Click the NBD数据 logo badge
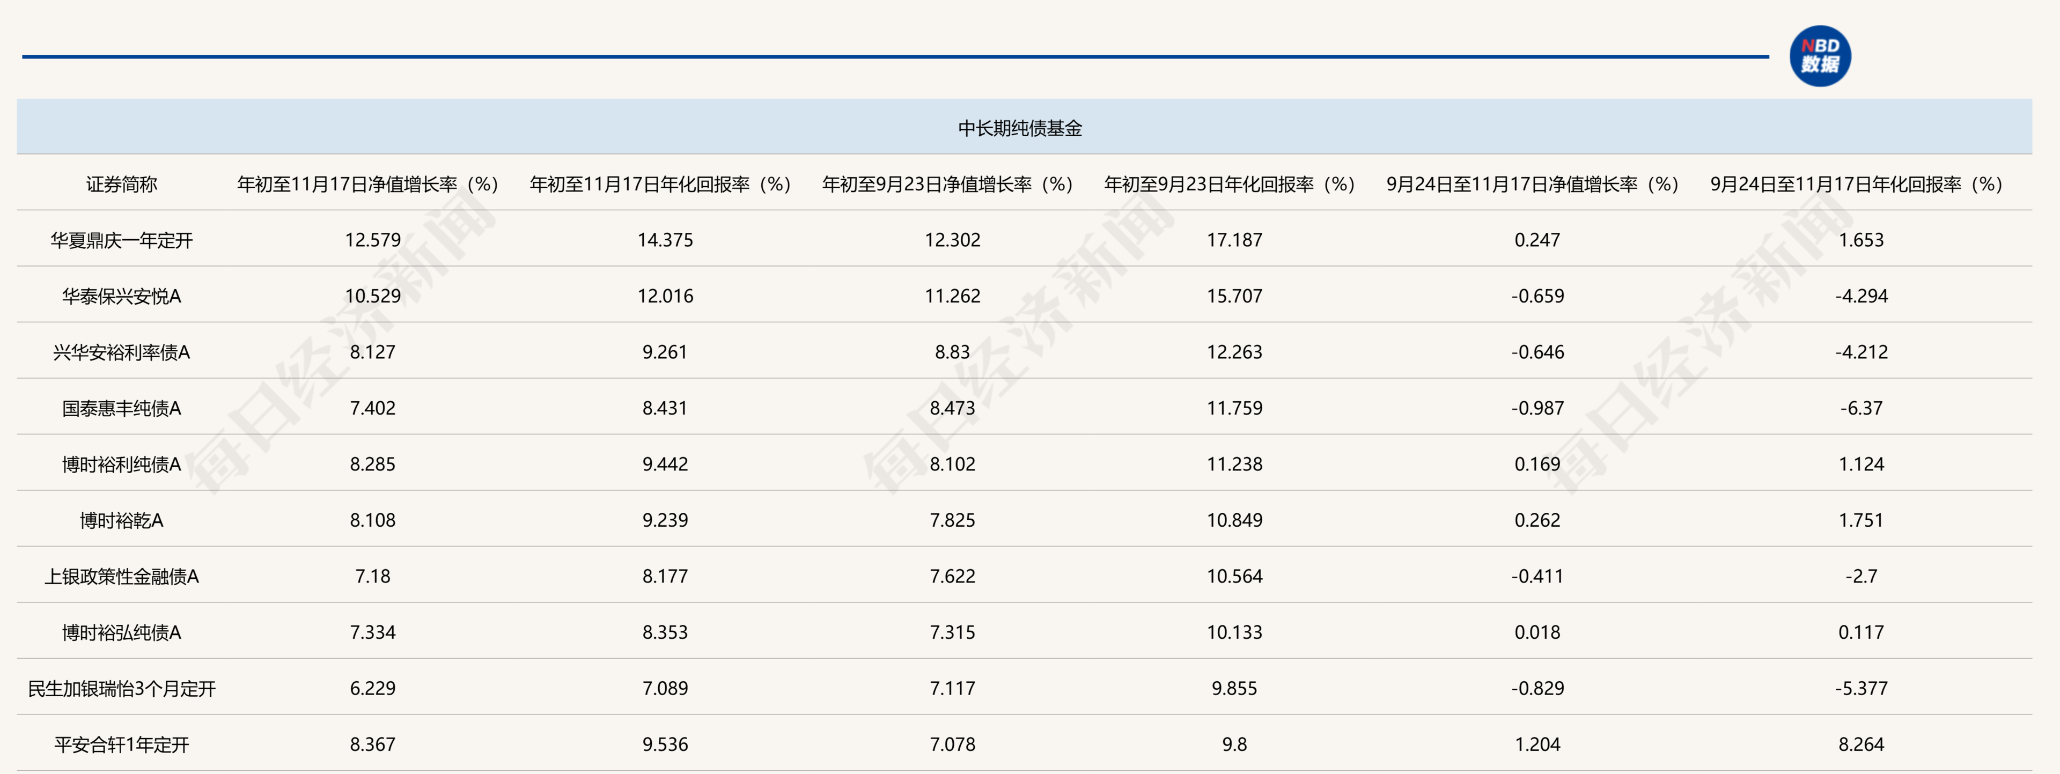Screen dimensions: 2060x774 click(1819, 56)
